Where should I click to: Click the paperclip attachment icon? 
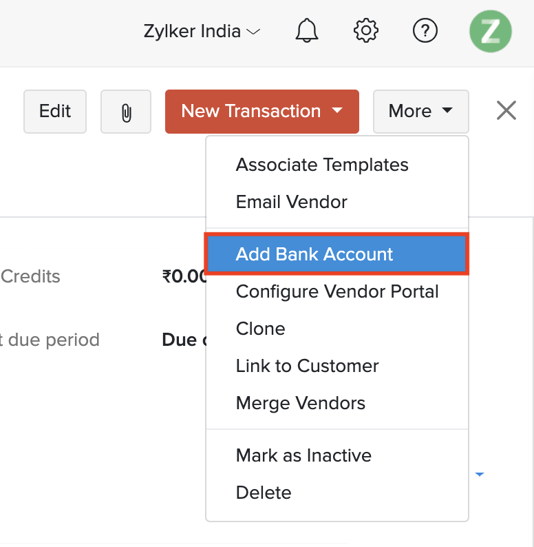coord(126,112)
